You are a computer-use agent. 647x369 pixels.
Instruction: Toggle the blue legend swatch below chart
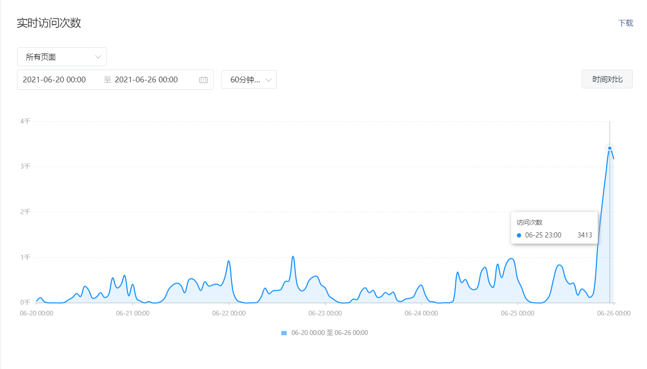pyautogui.click(x=284, y=333)
